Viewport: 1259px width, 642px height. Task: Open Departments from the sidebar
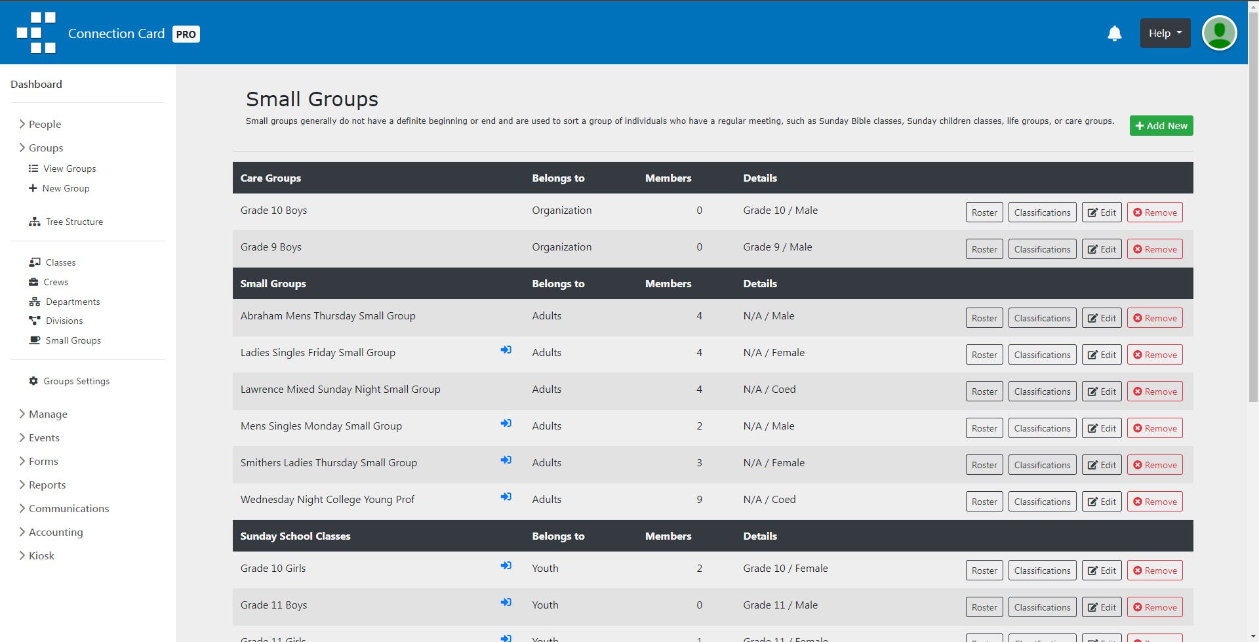coord(64,302)
